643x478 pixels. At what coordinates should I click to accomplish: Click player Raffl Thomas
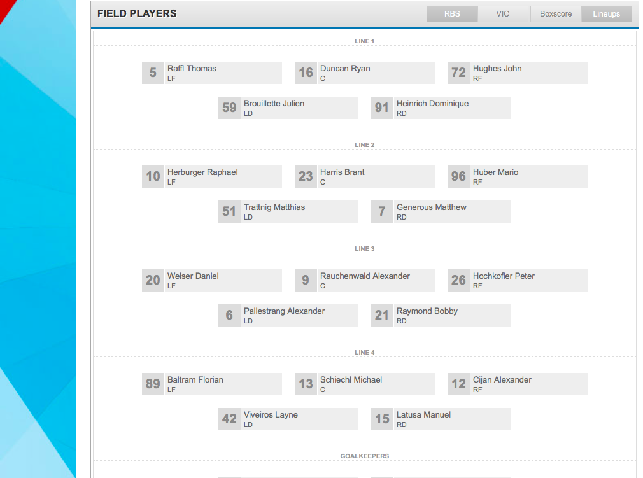192,69
